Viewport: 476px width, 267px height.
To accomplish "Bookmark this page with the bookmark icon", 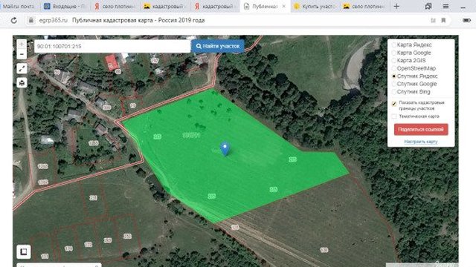I will point(443,20).
